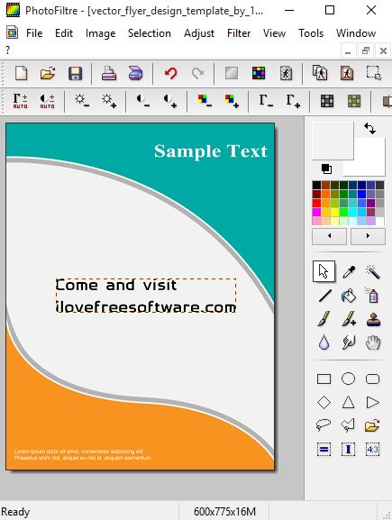
Task: Select the Spray can tool
Action: click(x=372, y=296)
